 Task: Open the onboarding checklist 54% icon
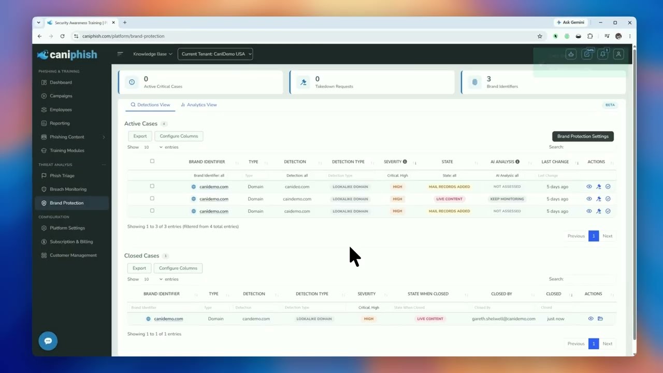(587, 54)
